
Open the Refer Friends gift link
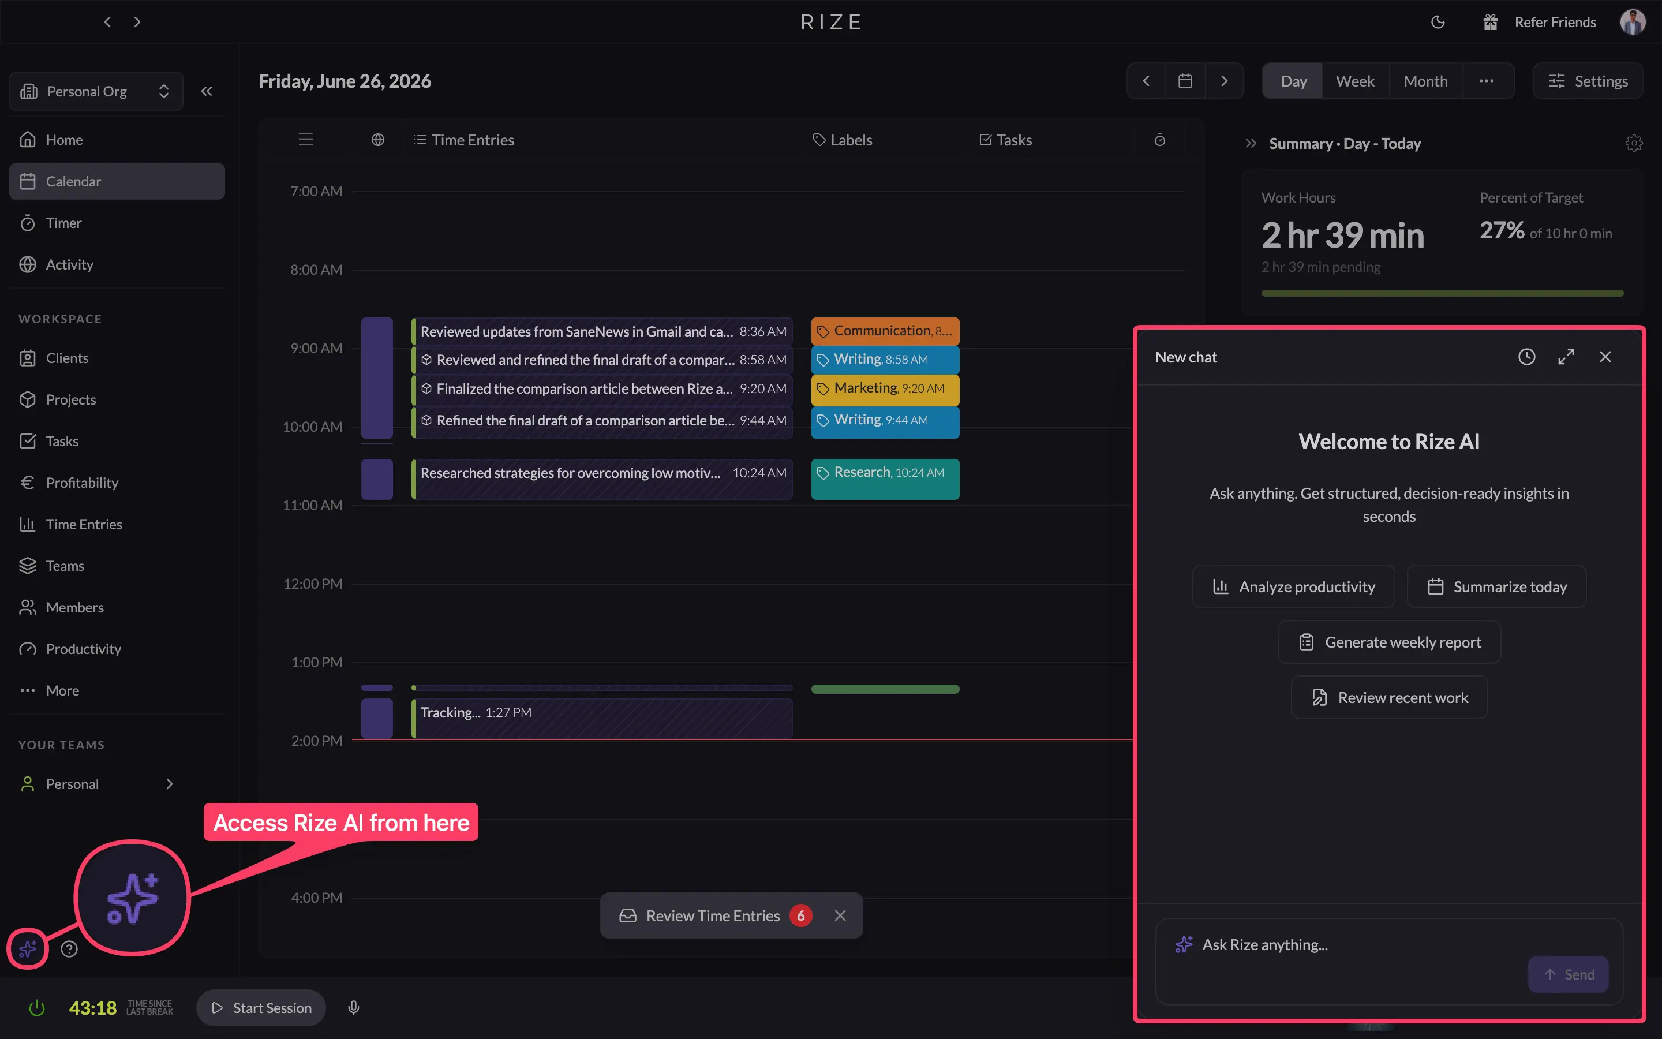tap(1539, 22)
